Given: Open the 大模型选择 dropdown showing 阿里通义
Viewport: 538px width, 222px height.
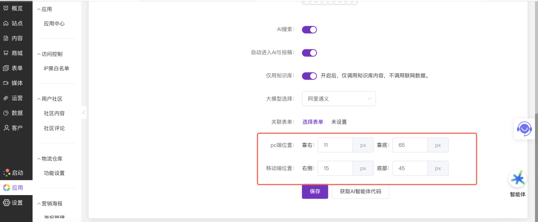Looking at the screenshot, I should click(x=339, y=99).
